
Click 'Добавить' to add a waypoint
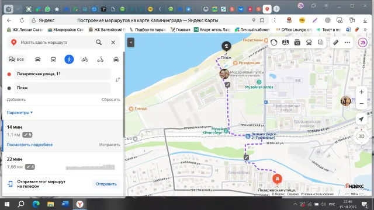(16, 100)
